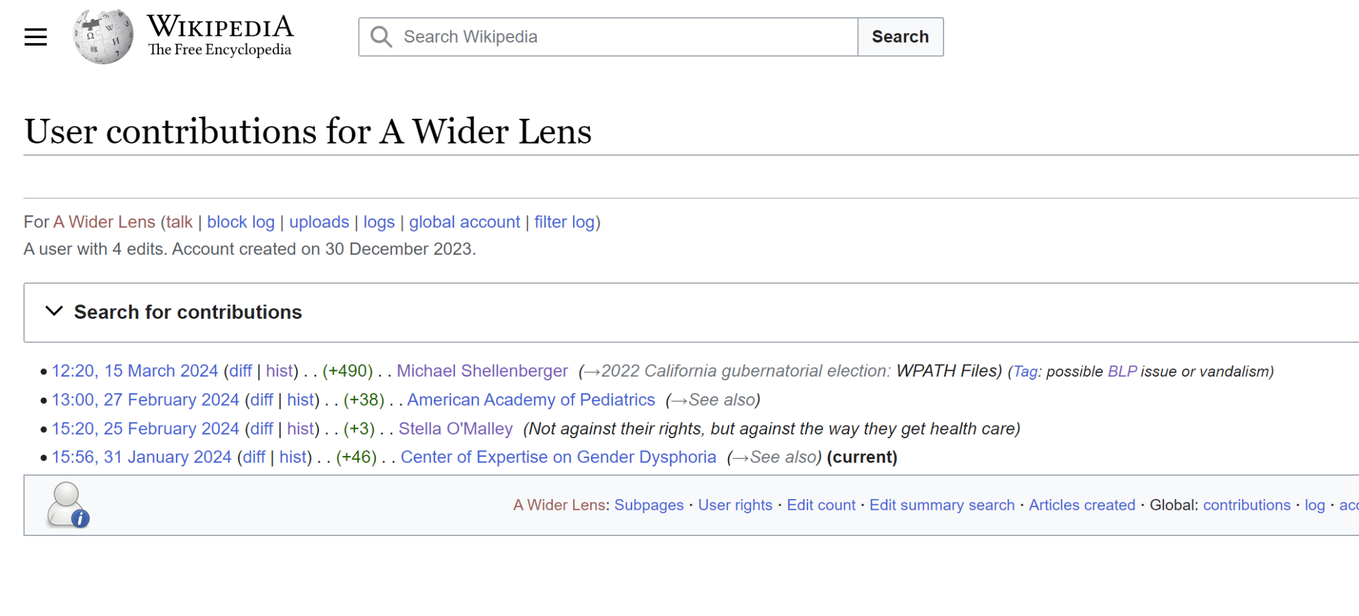This screenshot has height=616, width=1359.
Task: Open Center of Expertise on Gender Dysphoria
Action: pyautogui.click(x=558, y=457)
